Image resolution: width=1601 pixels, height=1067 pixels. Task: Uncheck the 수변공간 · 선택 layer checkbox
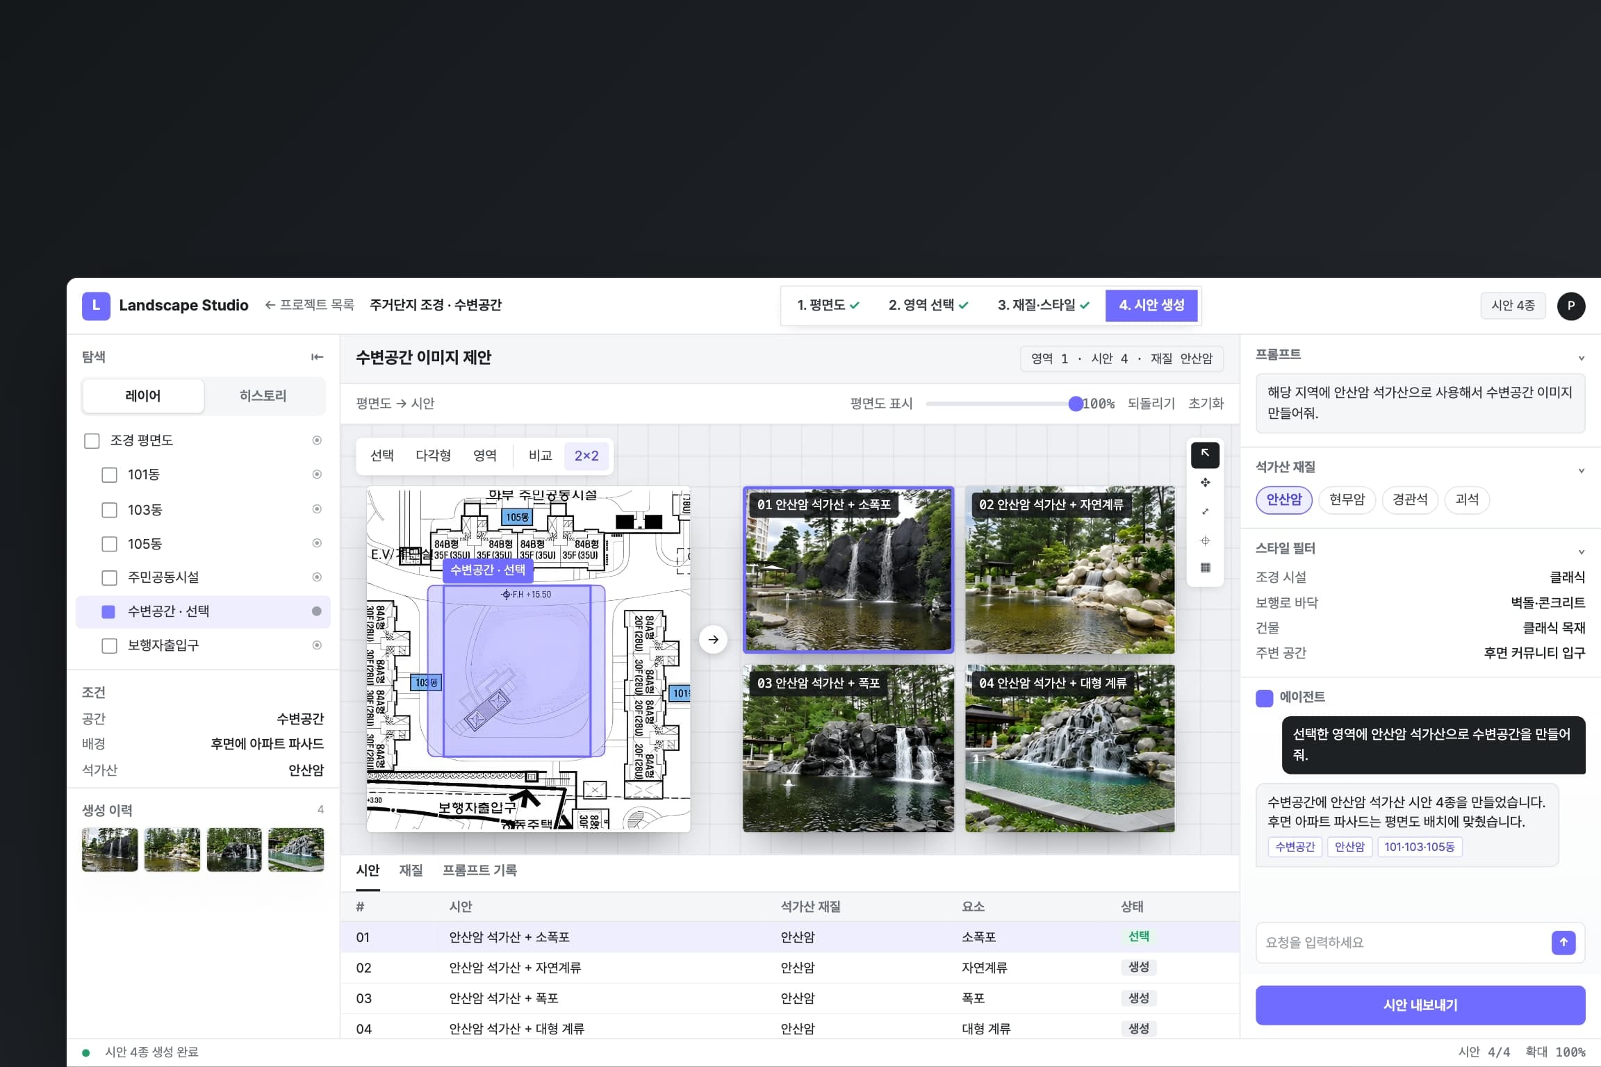point(108,612)
